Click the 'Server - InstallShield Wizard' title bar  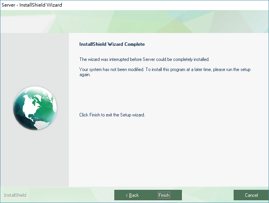[134, 5]
